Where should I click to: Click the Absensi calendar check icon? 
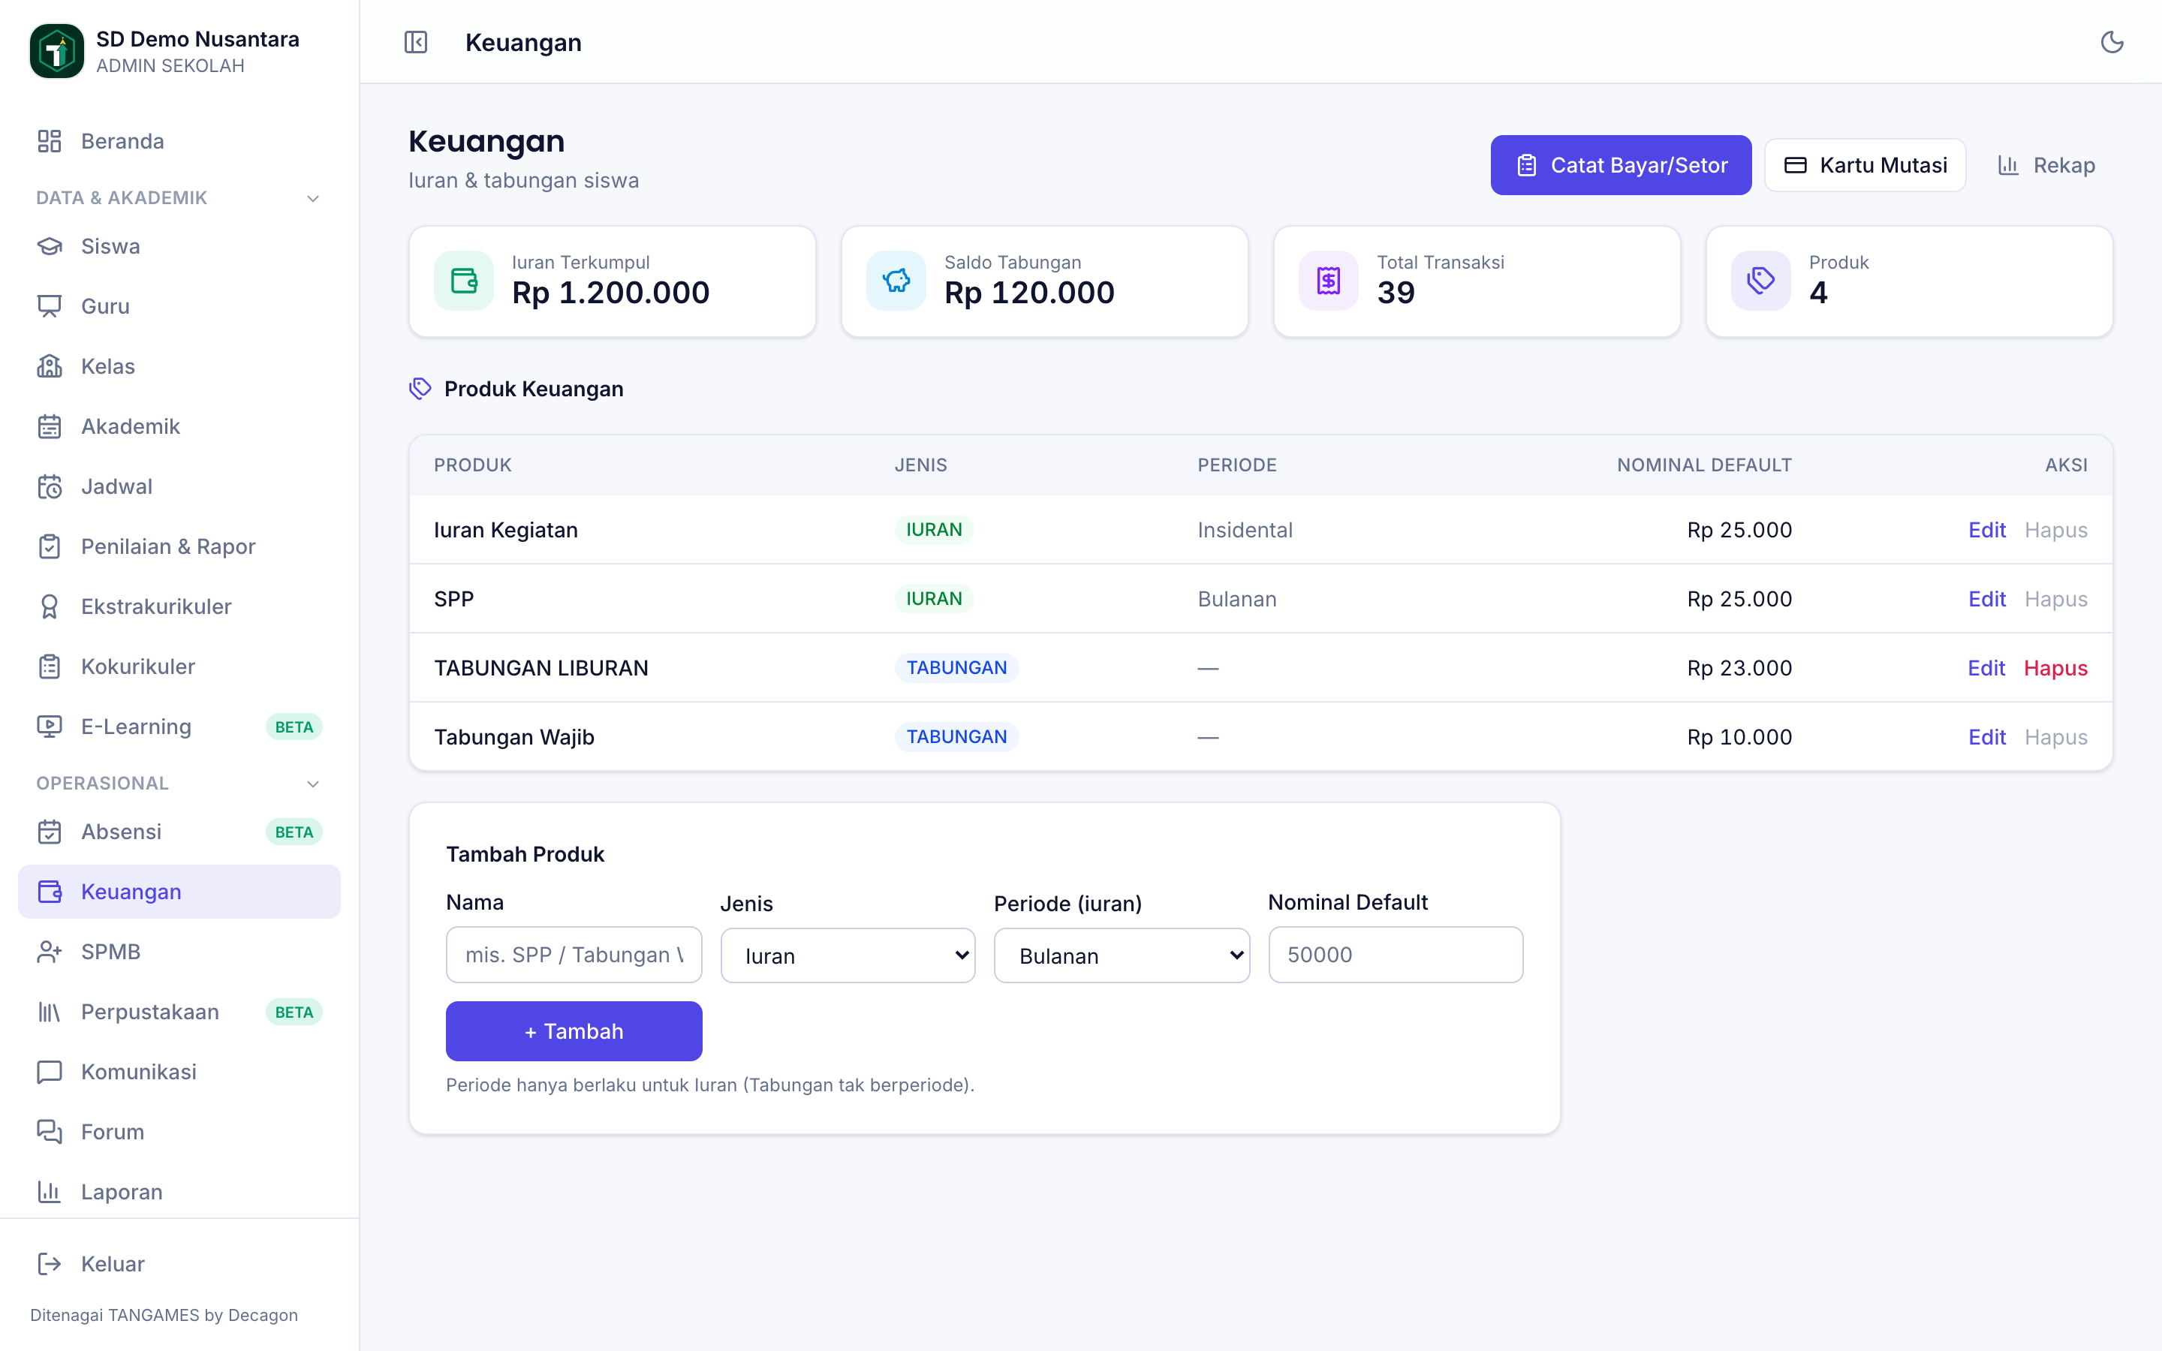click(x=49, y=832)
